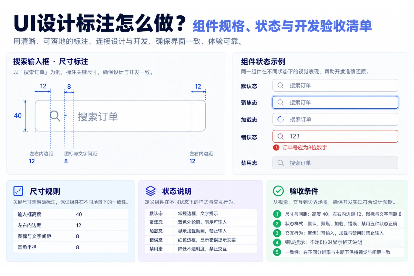Click 显示加载动画，禁止输入 description cell
This screenshot has height=276, width=414.
[x=202, y=231]
